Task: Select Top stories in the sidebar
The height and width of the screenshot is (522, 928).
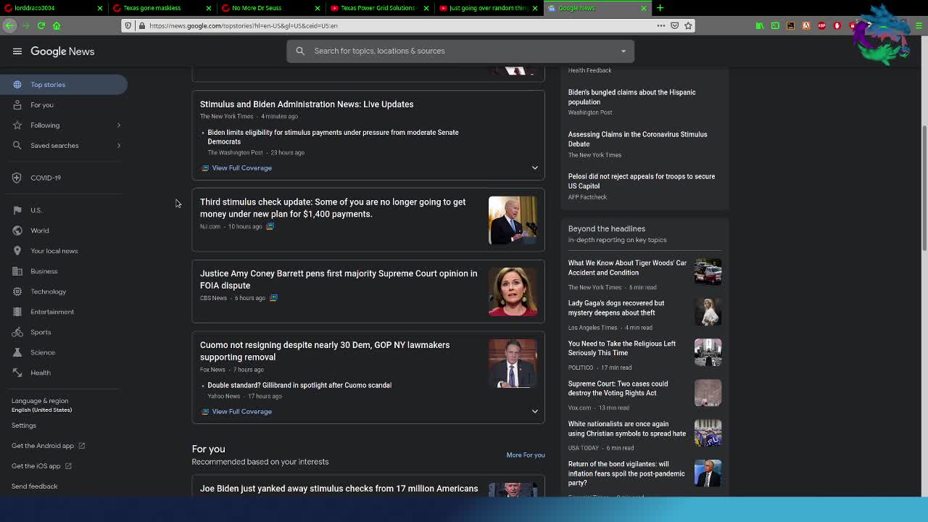Action: 63,85
